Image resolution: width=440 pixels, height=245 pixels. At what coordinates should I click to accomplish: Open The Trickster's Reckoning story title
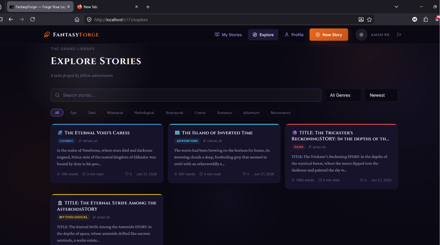point(340,136)
